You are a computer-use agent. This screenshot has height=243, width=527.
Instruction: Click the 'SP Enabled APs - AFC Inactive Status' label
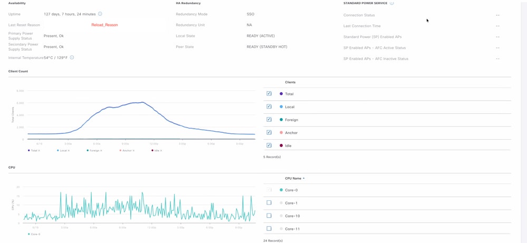click(376, 59)
